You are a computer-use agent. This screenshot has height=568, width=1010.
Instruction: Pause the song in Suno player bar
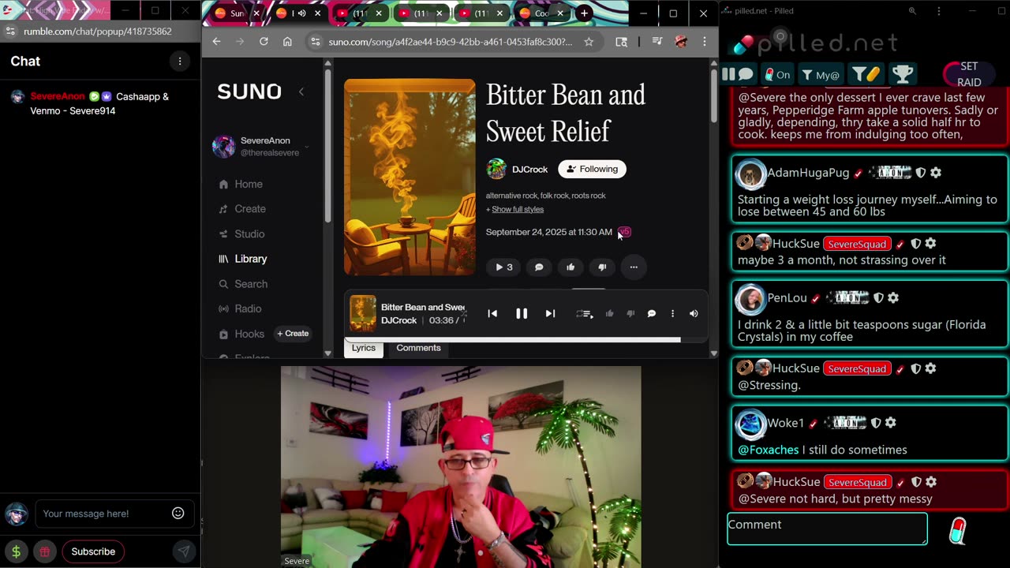tap(522, 313)
